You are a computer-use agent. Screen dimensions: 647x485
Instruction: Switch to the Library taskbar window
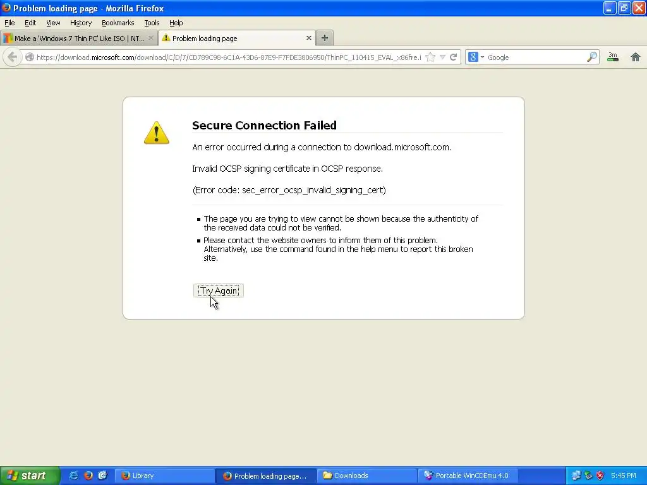(x=164, y=476)
